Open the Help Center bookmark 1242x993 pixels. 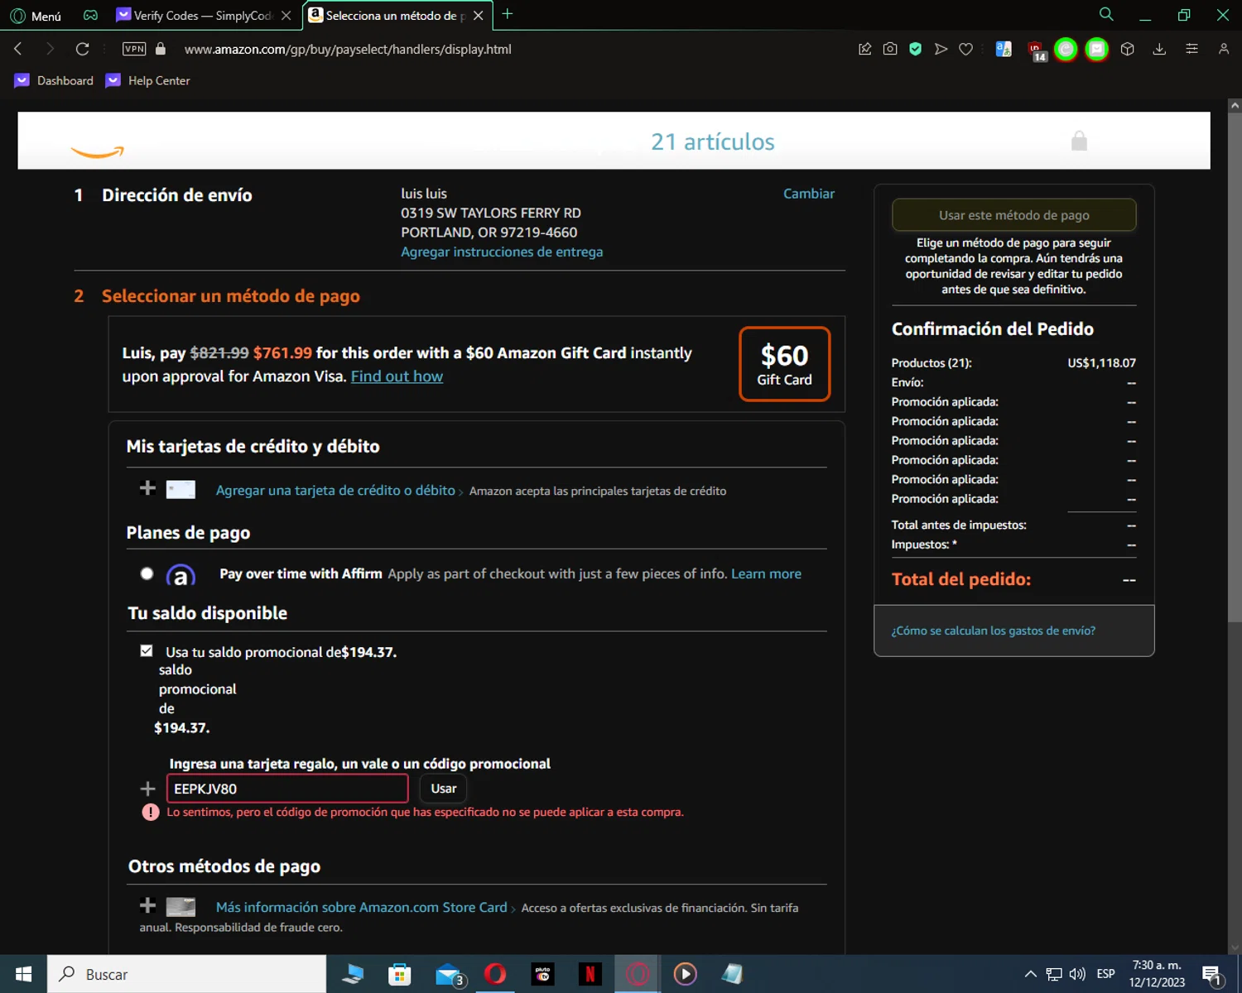click(x=147, y=80)
